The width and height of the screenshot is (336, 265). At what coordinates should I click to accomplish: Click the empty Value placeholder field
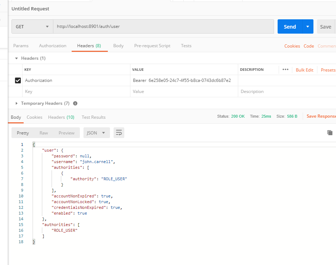(184, 92)
